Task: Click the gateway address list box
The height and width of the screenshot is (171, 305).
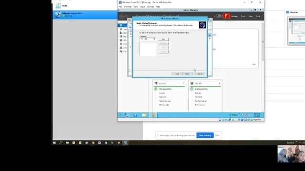Action: point(148,49)
